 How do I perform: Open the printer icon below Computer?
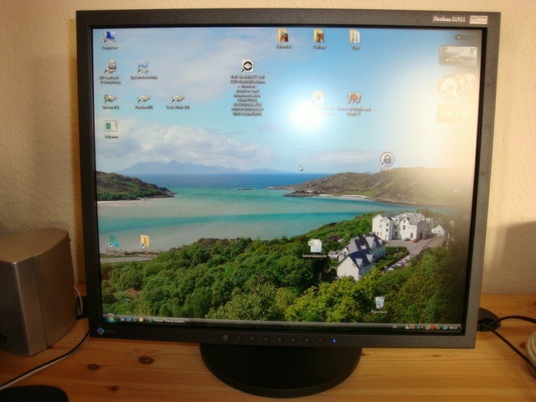[x=111, y=68]
